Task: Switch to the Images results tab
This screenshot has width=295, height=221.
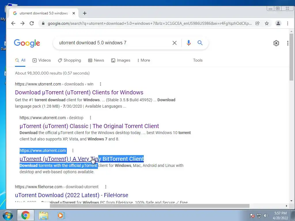Action: point(121,60)
